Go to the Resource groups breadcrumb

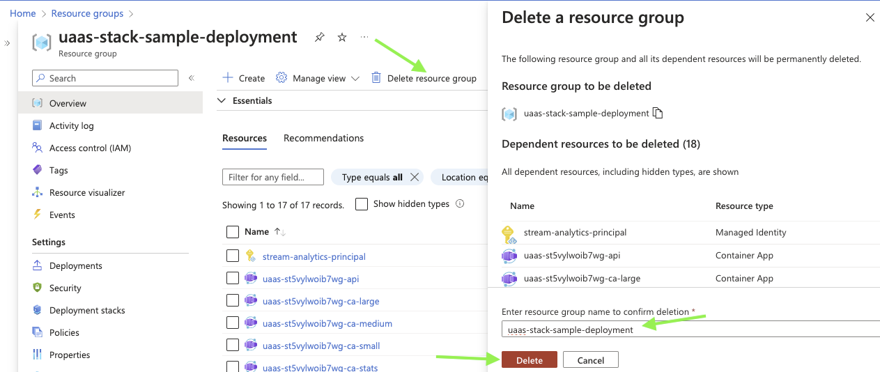point(87,13)
